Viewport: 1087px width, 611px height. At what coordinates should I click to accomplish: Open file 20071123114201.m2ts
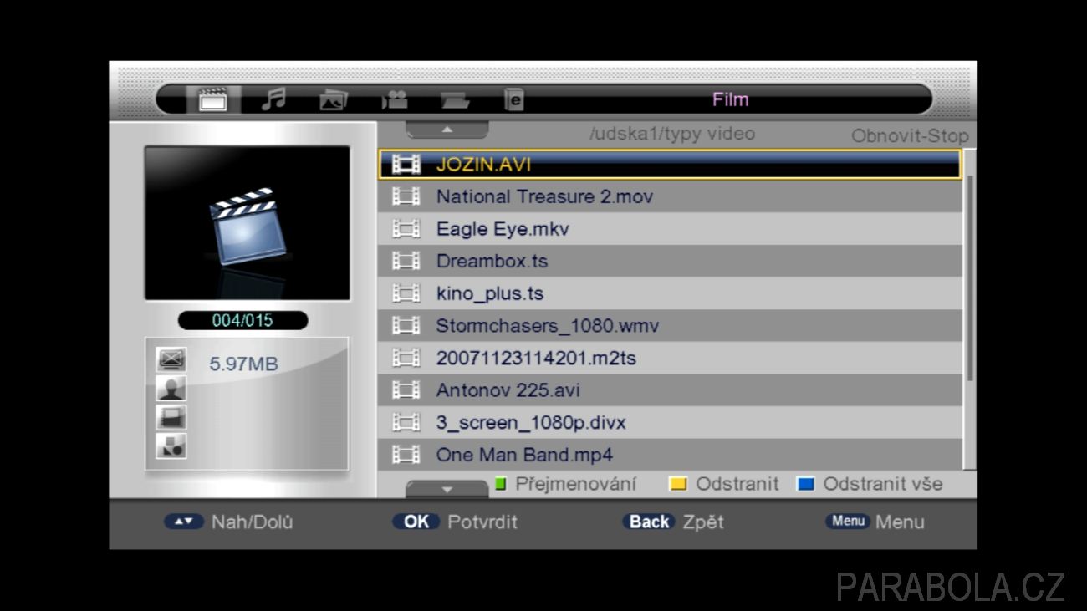tap(671, 358)
